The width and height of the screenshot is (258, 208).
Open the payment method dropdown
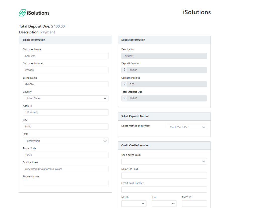pyautogui.click(x=187, y=127)
